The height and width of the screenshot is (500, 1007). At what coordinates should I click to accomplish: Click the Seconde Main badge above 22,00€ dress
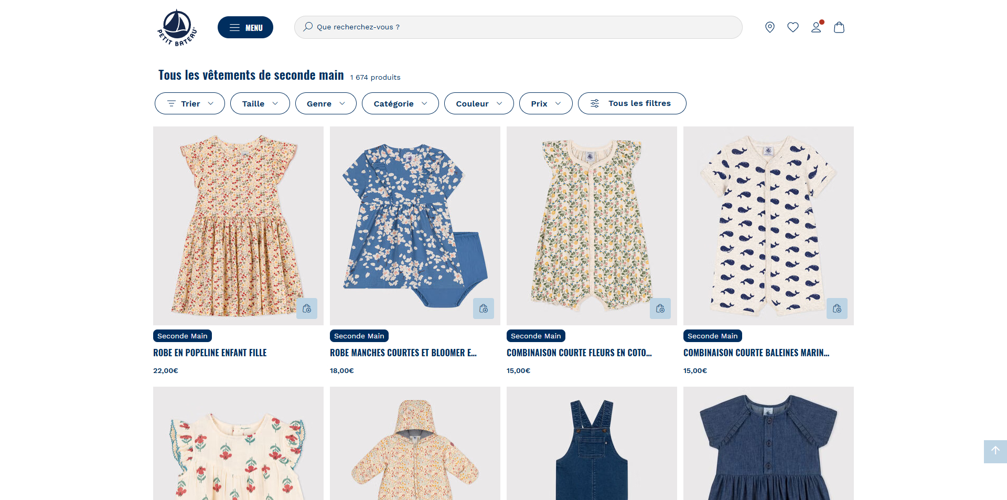coord(183,336)
